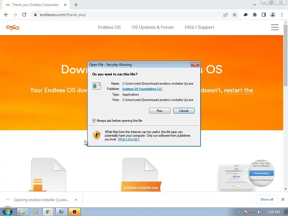Click the page vertical scrollbar thumb

point(285,55)
